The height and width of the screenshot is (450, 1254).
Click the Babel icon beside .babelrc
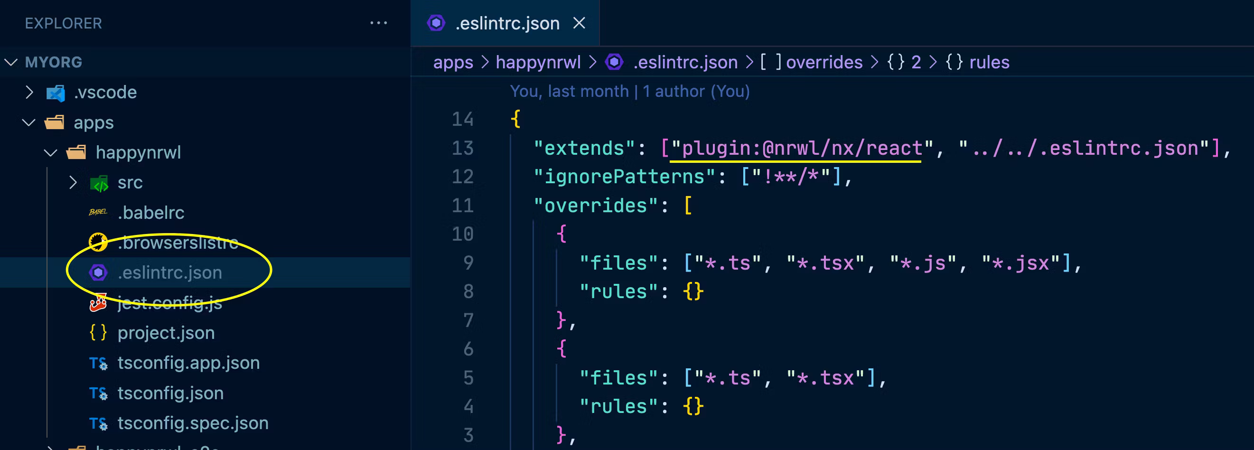pos(98,212)
